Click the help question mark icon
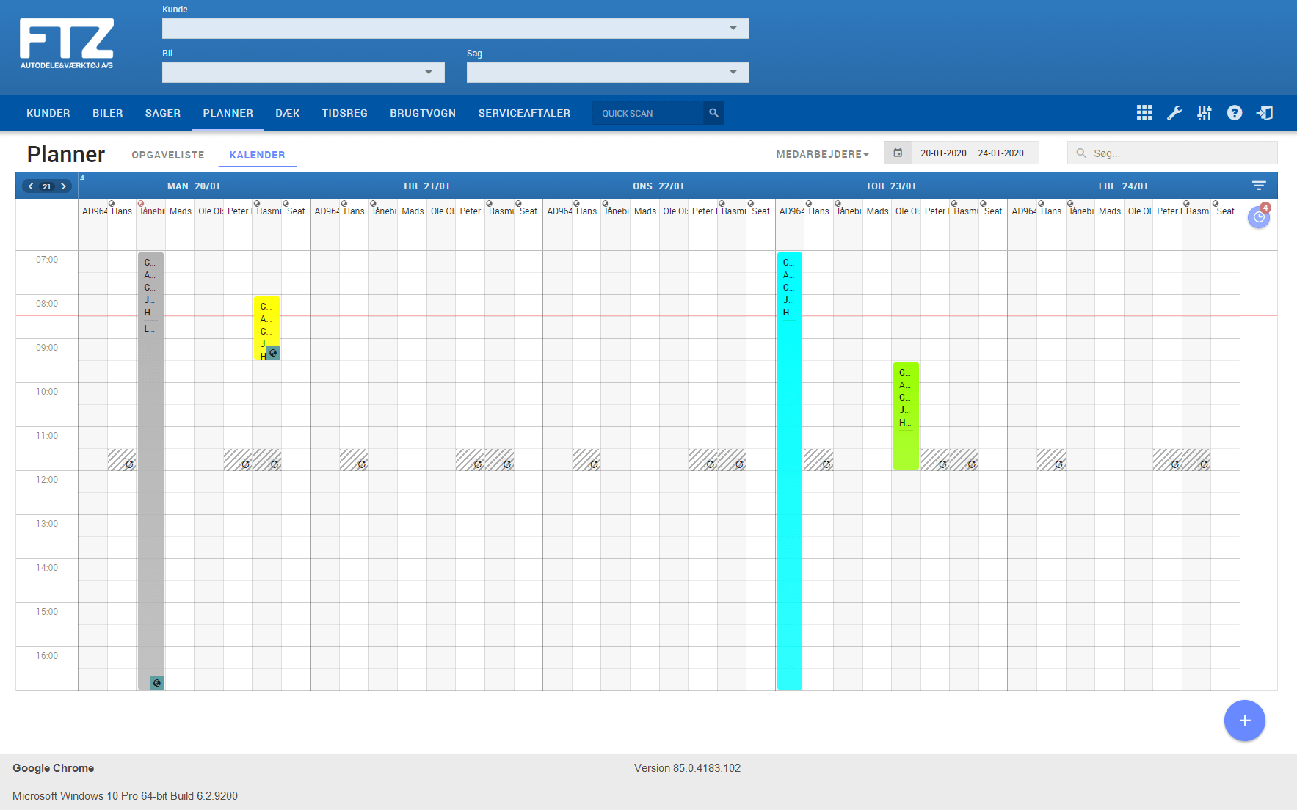 pos(1235,113)
